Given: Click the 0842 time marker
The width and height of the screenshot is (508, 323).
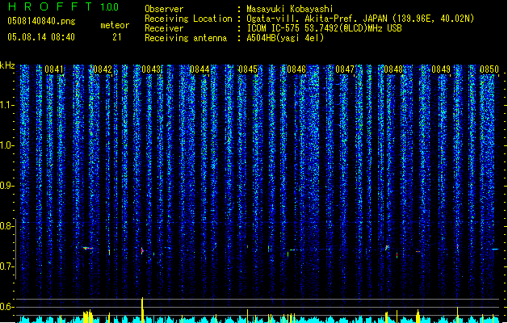Looking at the screenshot, I should pos(103,69).
